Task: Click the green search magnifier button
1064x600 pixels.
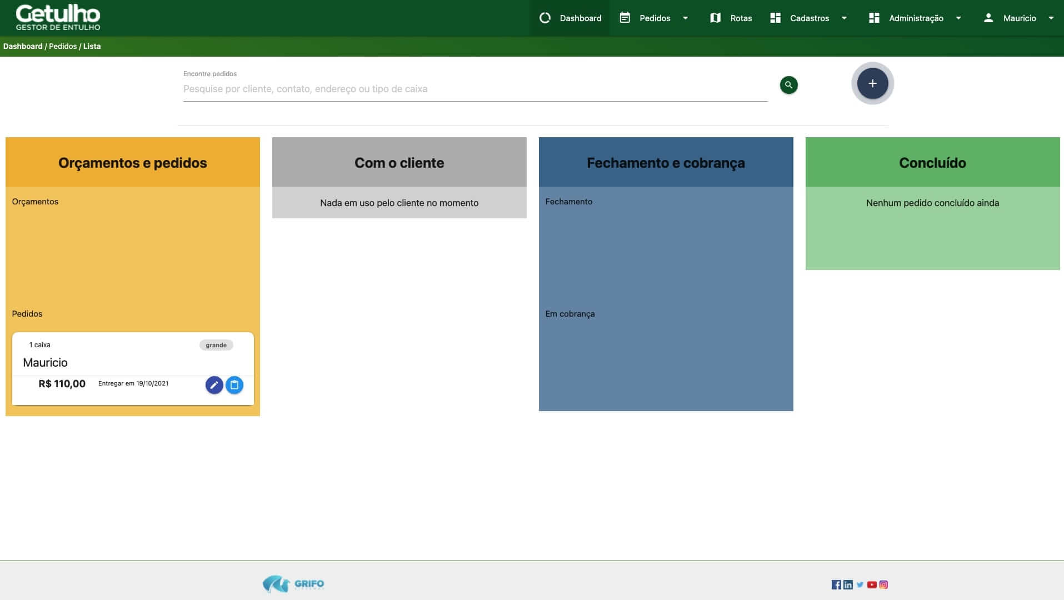Action: coord(788,85)
